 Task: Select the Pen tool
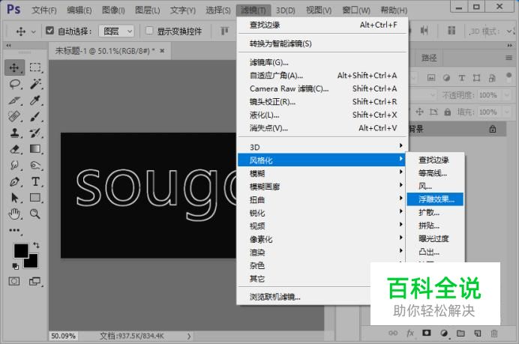(14, 181)
